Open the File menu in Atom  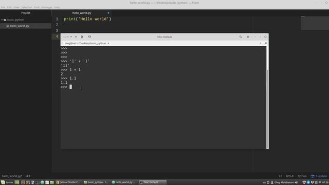[3, 7]
